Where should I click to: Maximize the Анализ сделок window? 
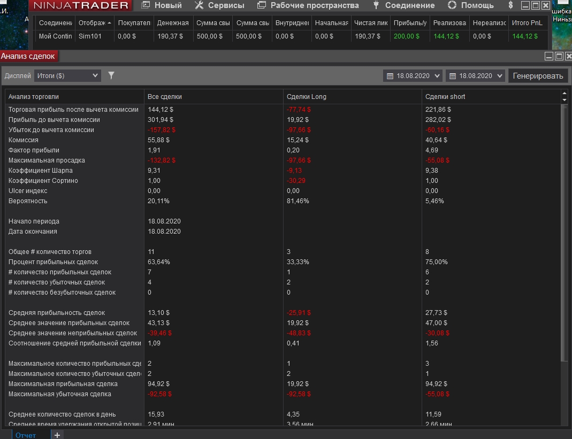tap(559, 56)
